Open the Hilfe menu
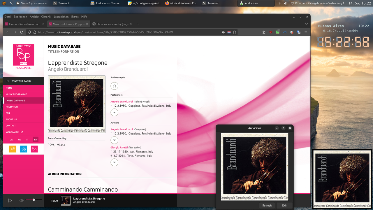Image resolution: width=373 pixels, height=210 pixels. pos(84,17)
